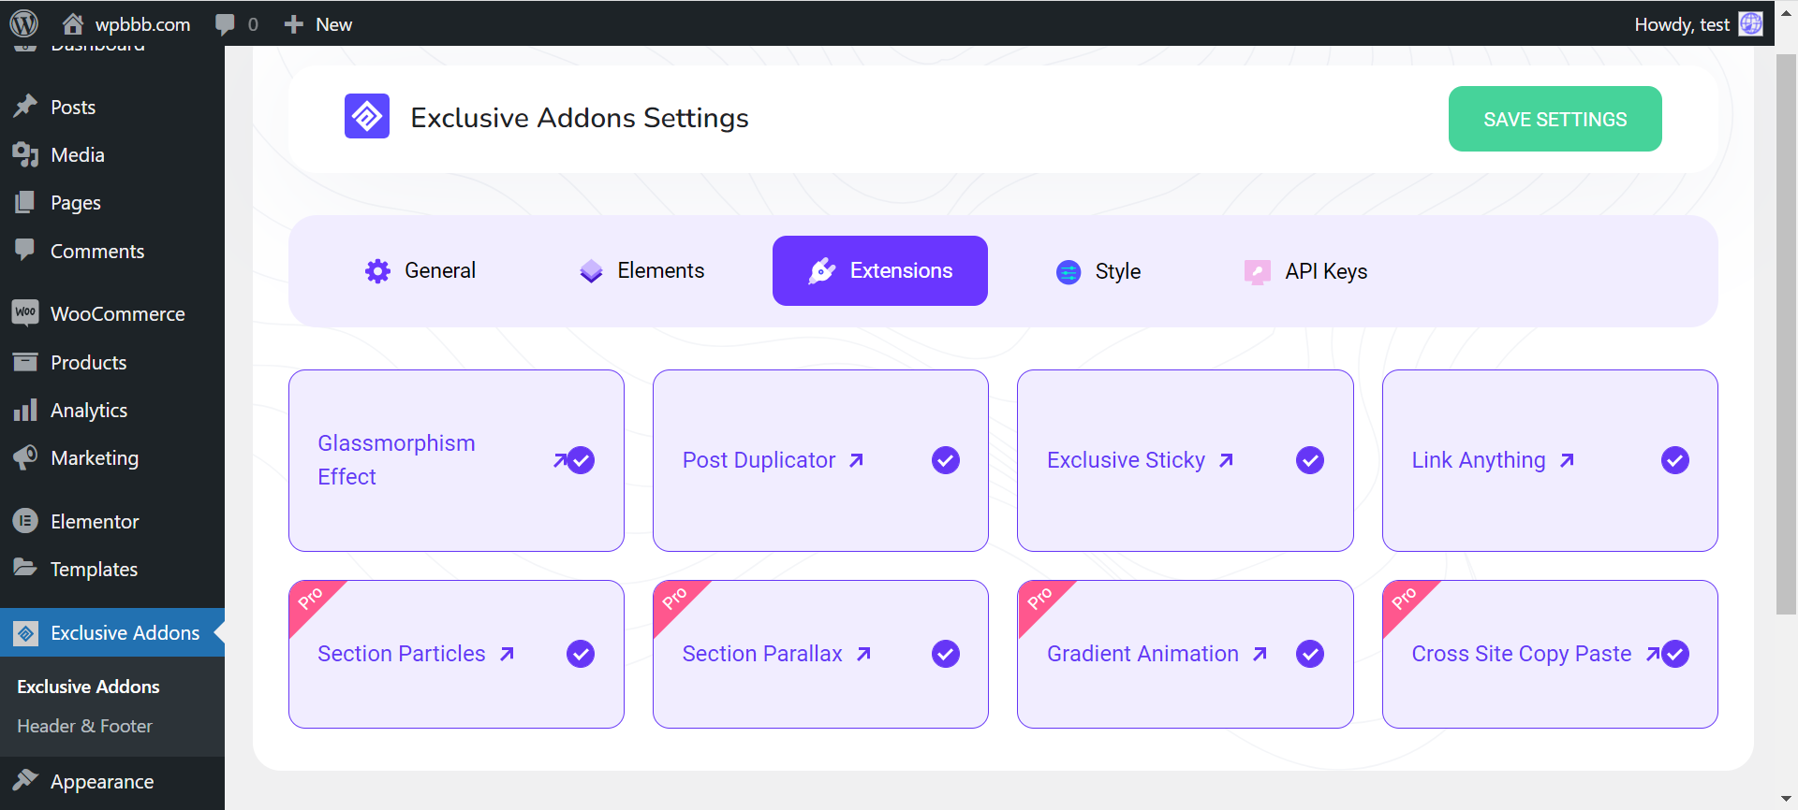Click the home icon next to wpbbb.com
The height and width of the screenshot is (810, 1798).
73,23
